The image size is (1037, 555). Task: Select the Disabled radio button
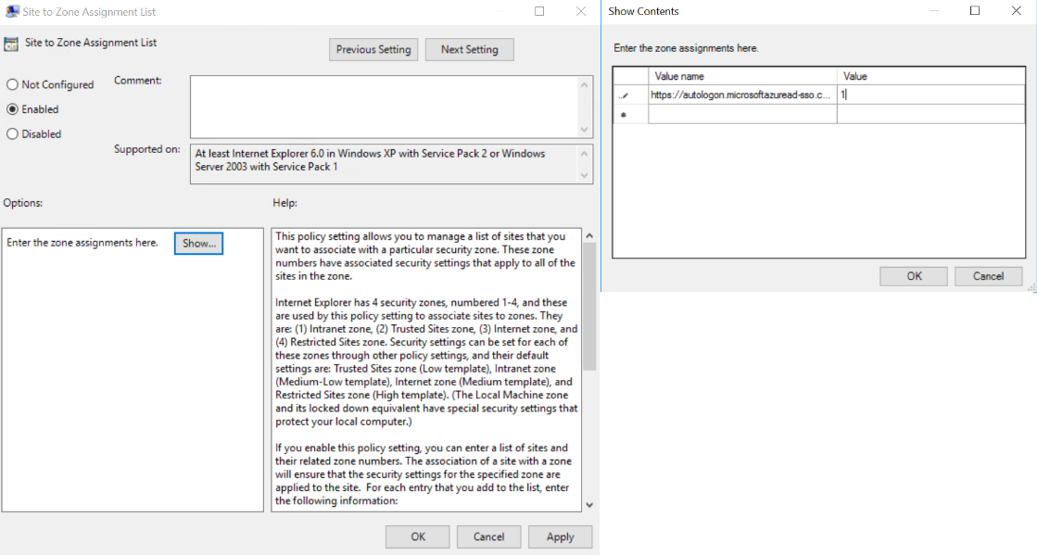pos(10,133)
